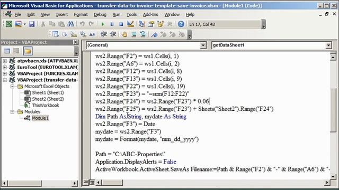339x190 pixels.
Task: Click the Redo icon
Action: click(91, 24)
